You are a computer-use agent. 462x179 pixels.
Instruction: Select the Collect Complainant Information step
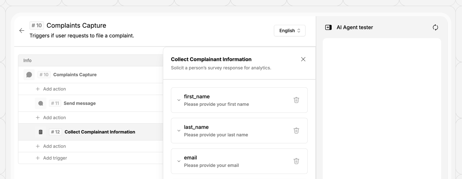pyautogui.click(x=100, y=132)
